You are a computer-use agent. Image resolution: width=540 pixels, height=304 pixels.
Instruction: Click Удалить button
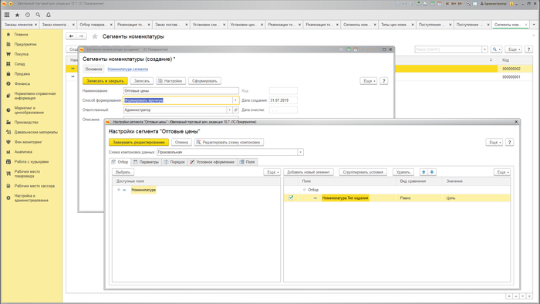tap(403, 172)
